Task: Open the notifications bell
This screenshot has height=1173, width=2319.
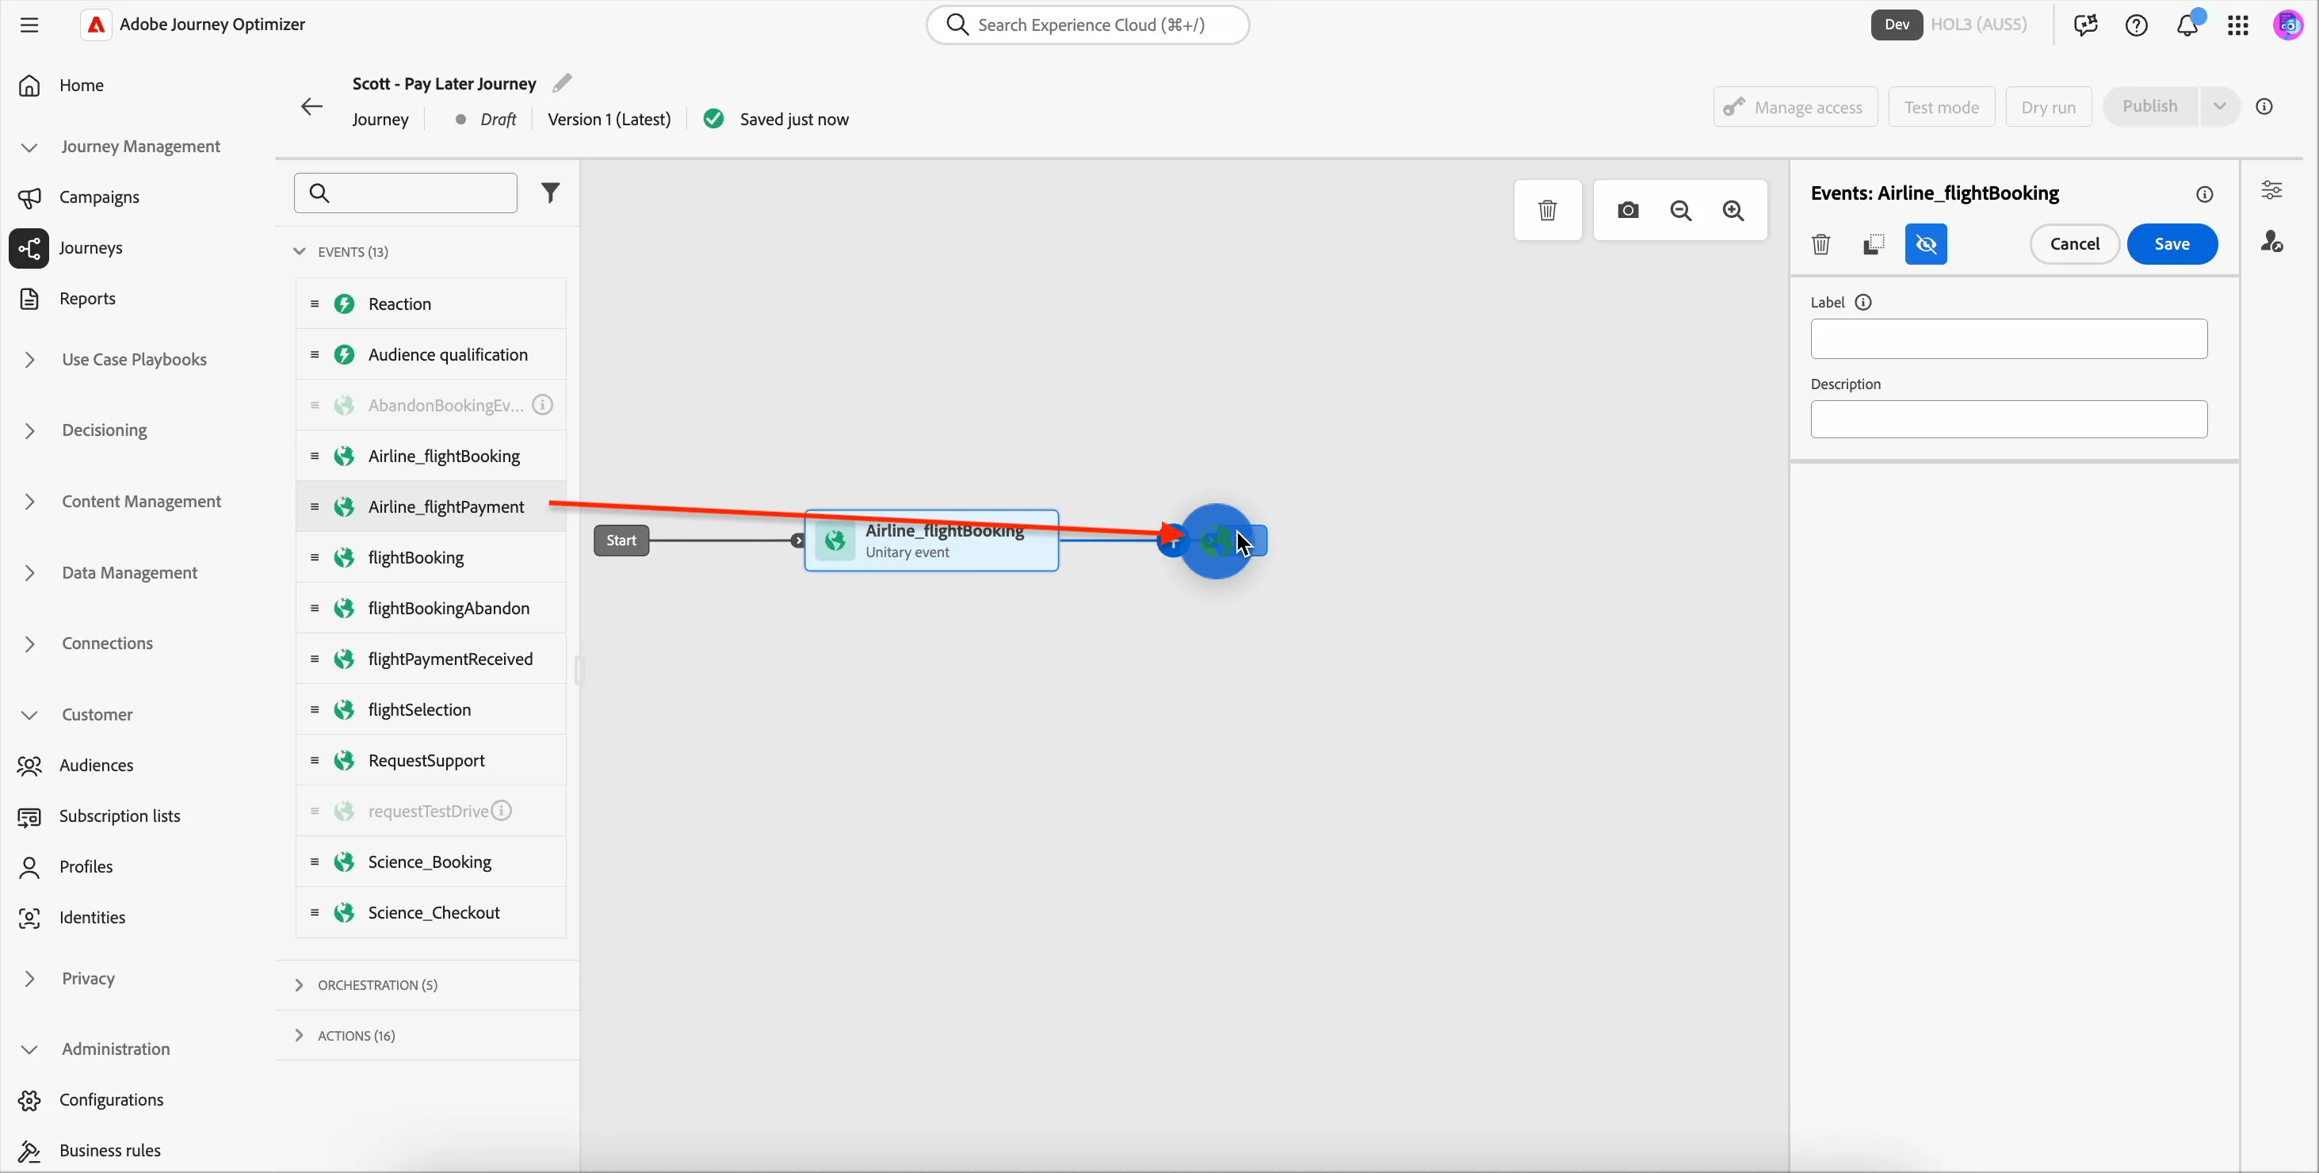Action: tap(2187, 25)
